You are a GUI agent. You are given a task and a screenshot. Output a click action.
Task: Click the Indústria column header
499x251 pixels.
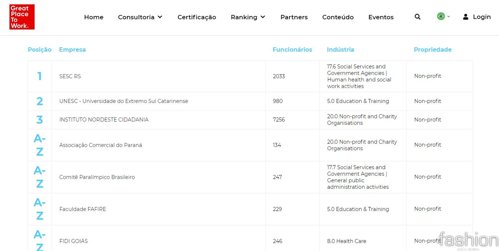(340, 49)
